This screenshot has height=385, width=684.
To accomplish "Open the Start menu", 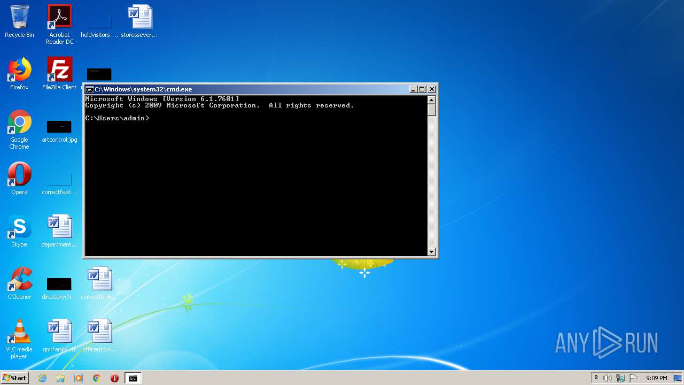I will [14, 378].
